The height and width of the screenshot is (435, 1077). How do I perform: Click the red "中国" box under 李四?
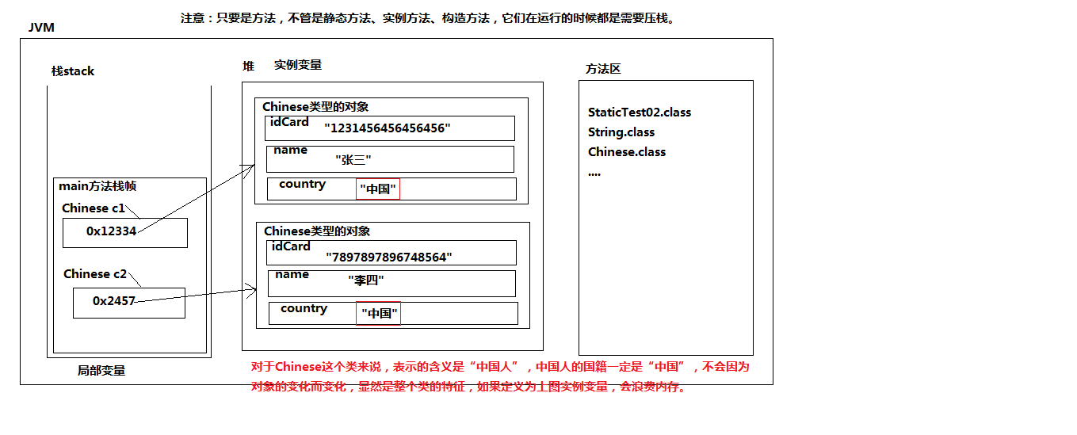click(x=379, y=313)
